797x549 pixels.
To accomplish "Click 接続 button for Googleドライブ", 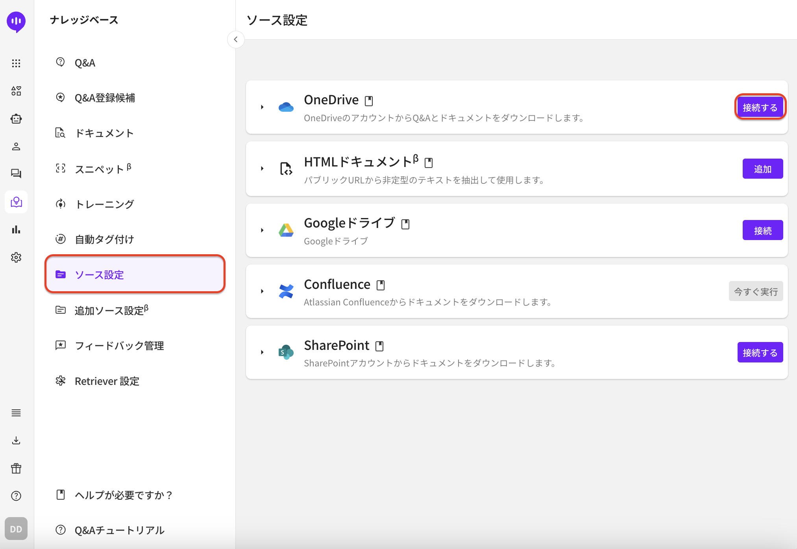I will (762, 230).
